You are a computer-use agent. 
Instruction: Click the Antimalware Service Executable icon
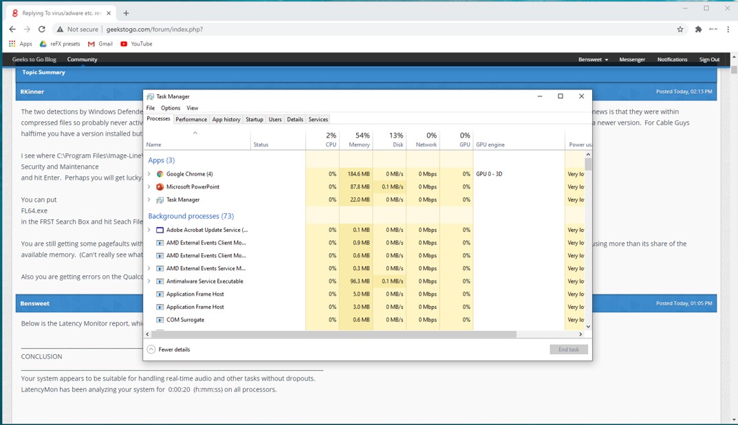pos(160,281)
